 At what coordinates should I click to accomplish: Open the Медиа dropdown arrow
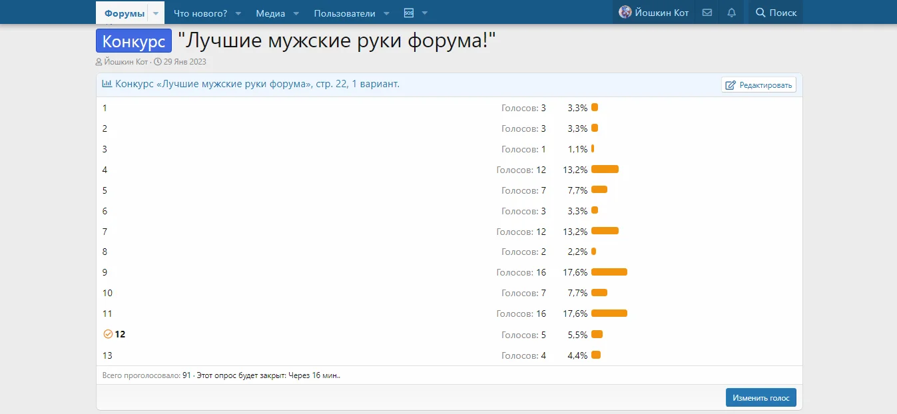pos(296,13)
